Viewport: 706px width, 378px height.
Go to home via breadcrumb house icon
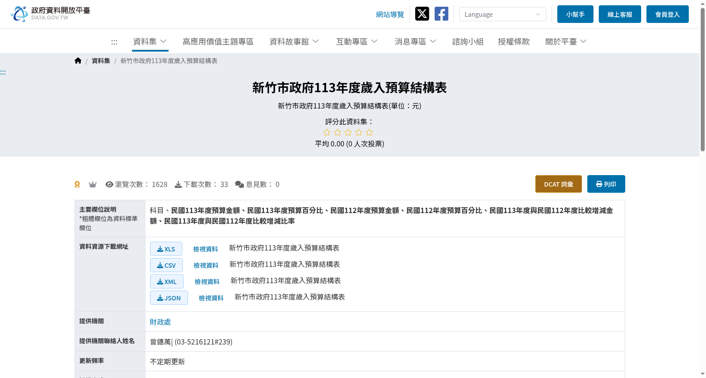click(78, 61)
